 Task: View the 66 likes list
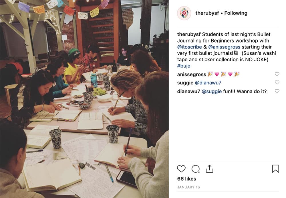pos(186,179)
